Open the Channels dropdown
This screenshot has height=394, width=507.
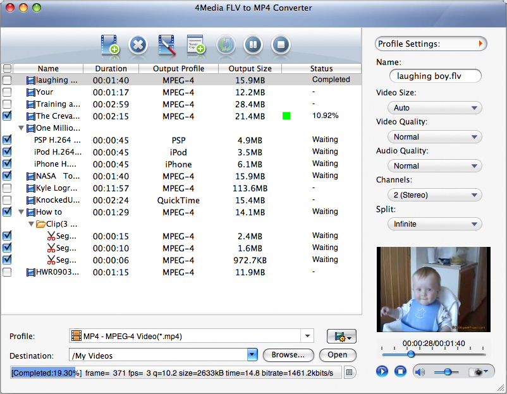[434, 195]
